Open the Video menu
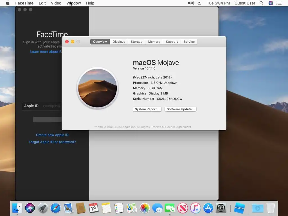 coord(56,3)
